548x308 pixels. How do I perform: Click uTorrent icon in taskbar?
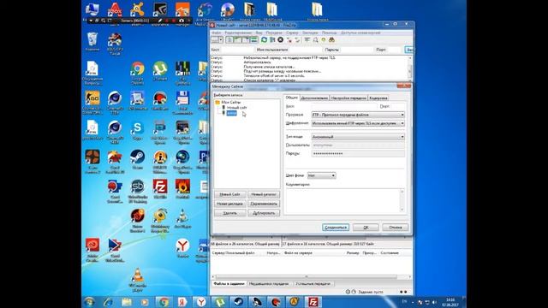(x=219, y=302)
